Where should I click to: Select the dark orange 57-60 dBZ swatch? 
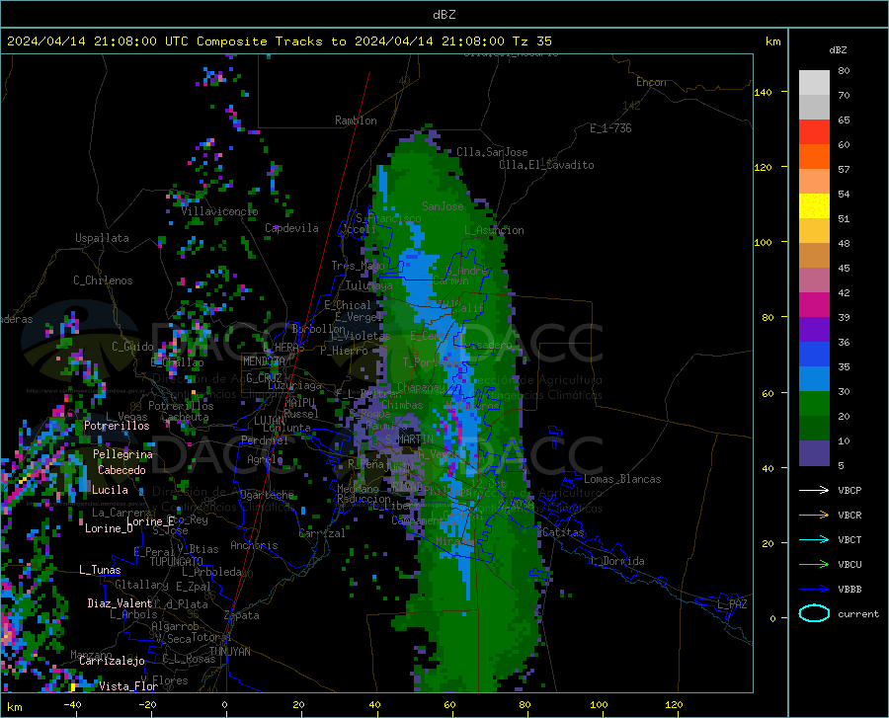[x=814, y=157]
